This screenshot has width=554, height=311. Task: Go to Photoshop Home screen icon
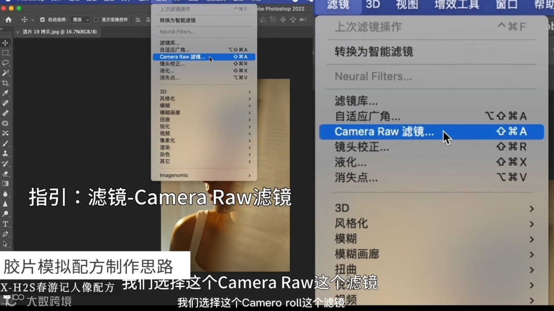click(9, 20)
